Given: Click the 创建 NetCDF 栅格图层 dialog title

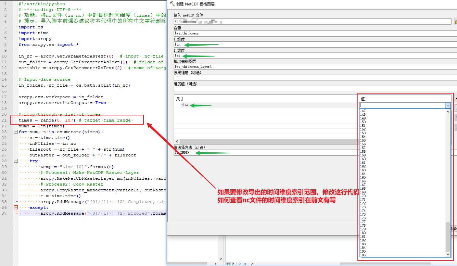Looking at the screenshot, I should (x=195, y=4).
